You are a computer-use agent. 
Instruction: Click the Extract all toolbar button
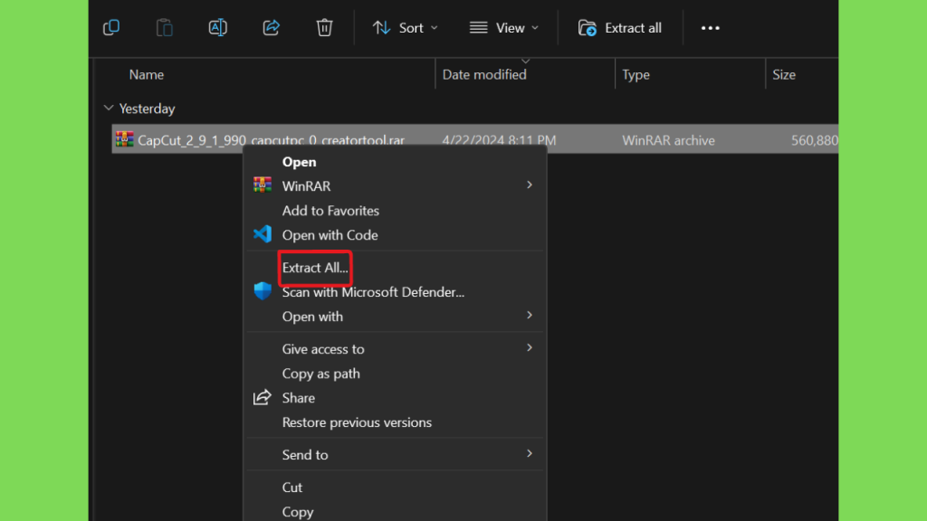[x=620, y=28]
